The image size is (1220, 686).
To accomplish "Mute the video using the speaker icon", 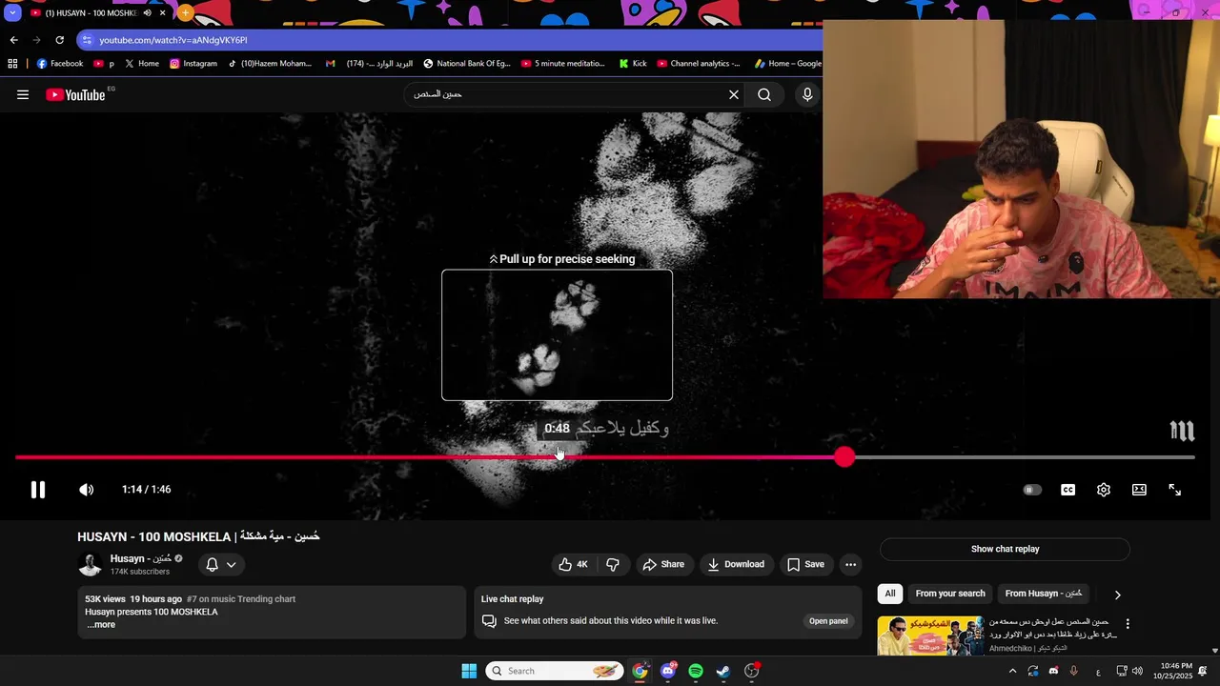I will coord(86,490).
